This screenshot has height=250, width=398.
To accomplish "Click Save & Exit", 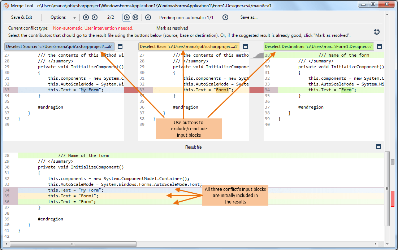I will [x=22, y=17].
